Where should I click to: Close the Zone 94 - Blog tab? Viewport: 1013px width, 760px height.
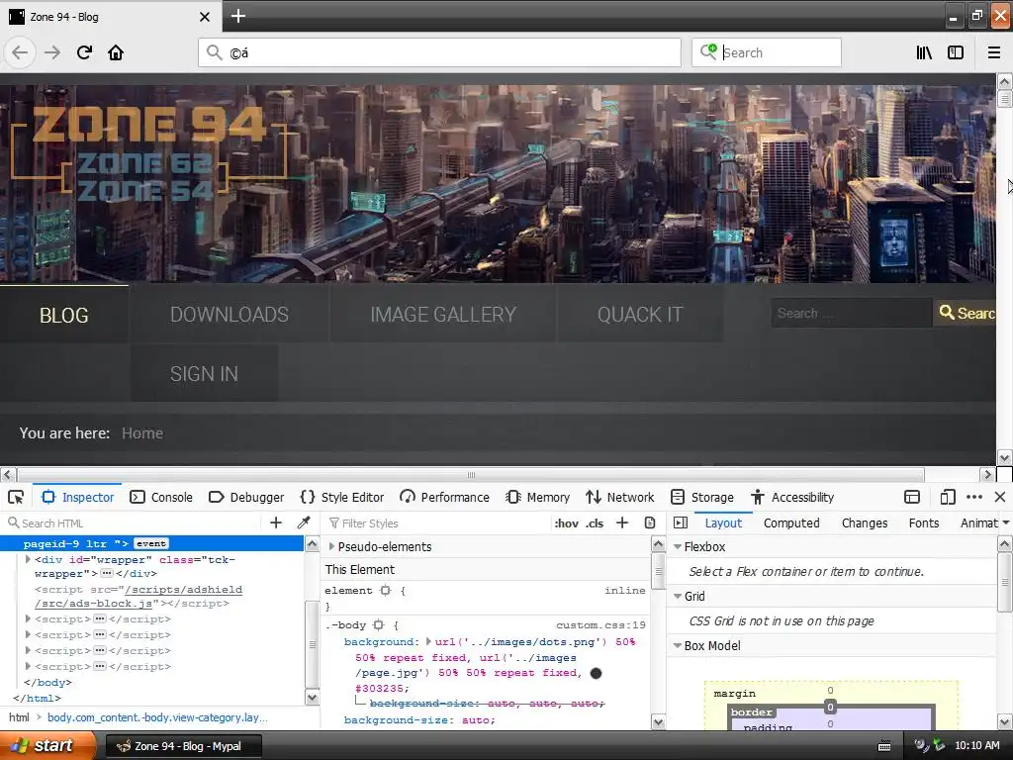[x=204, y=17]
